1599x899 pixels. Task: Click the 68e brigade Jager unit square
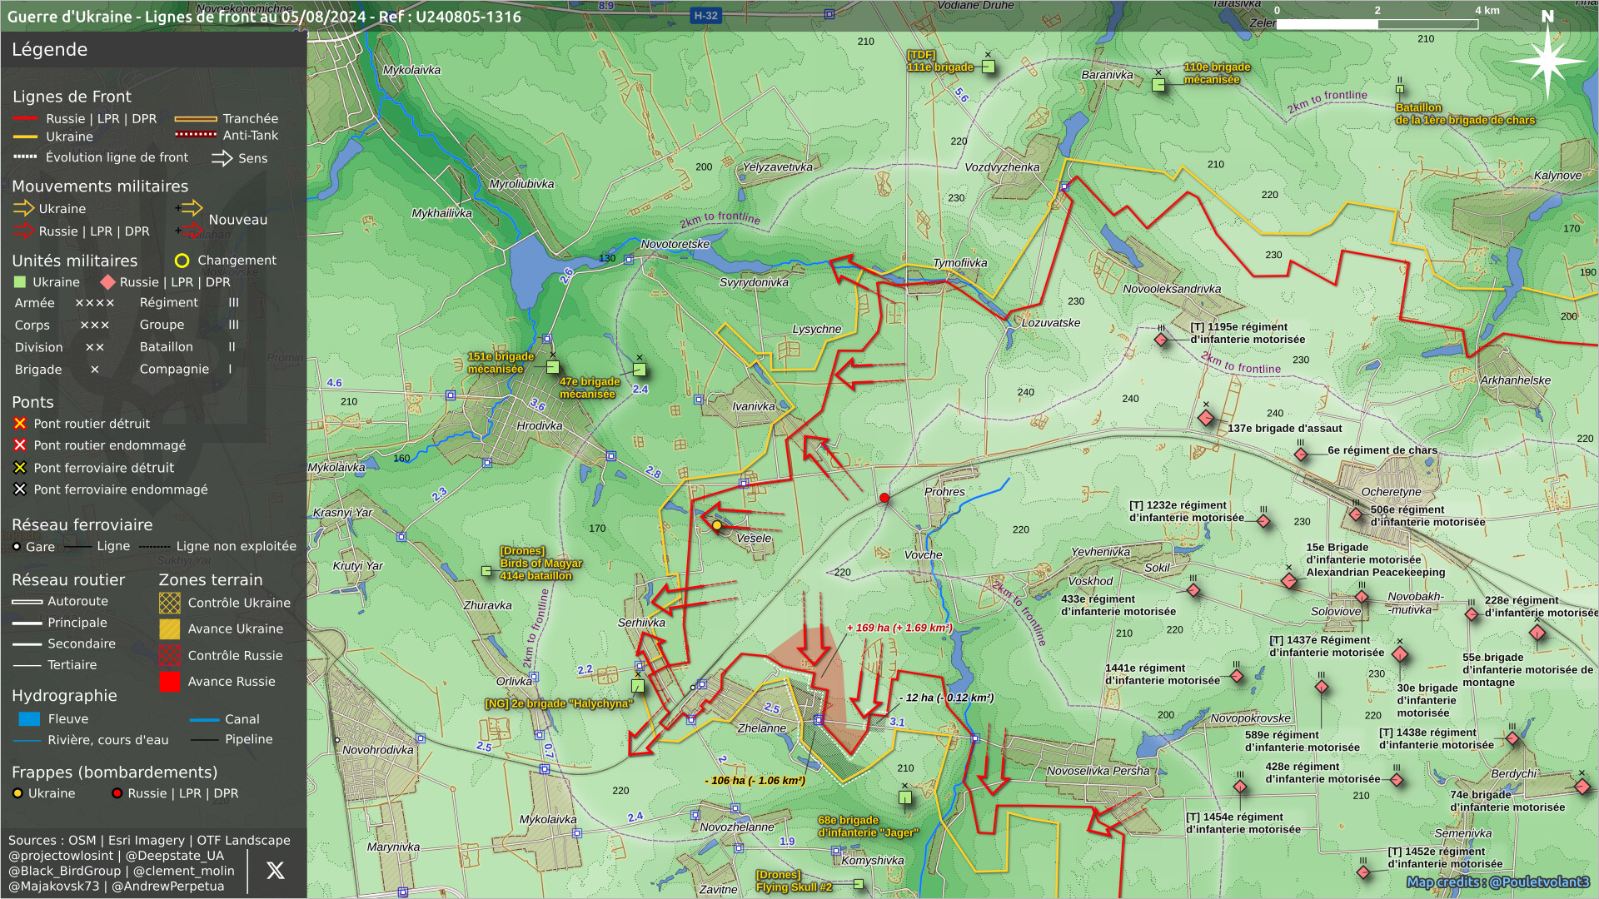(x=905, y=797)
